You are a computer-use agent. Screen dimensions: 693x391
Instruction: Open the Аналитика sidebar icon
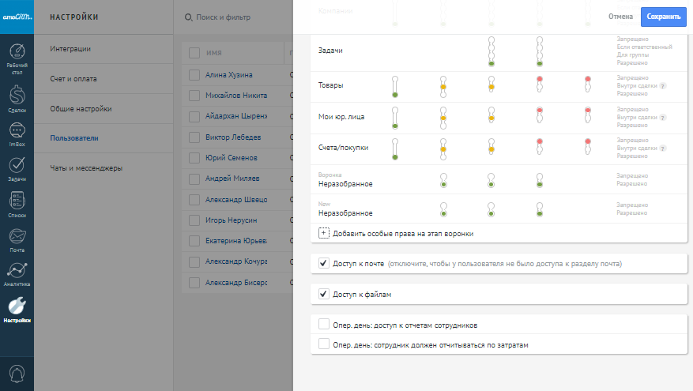[x=17, y=273]
